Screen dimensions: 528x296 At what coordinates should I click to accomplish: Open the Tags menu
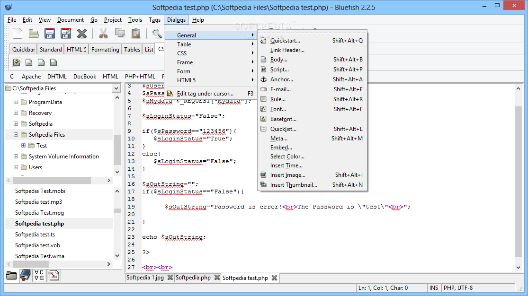(154, 20)
